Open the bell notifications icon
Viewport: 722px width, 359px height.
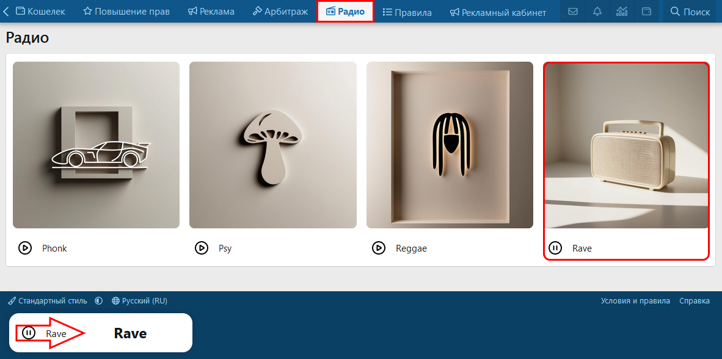(x=597, y=12)
